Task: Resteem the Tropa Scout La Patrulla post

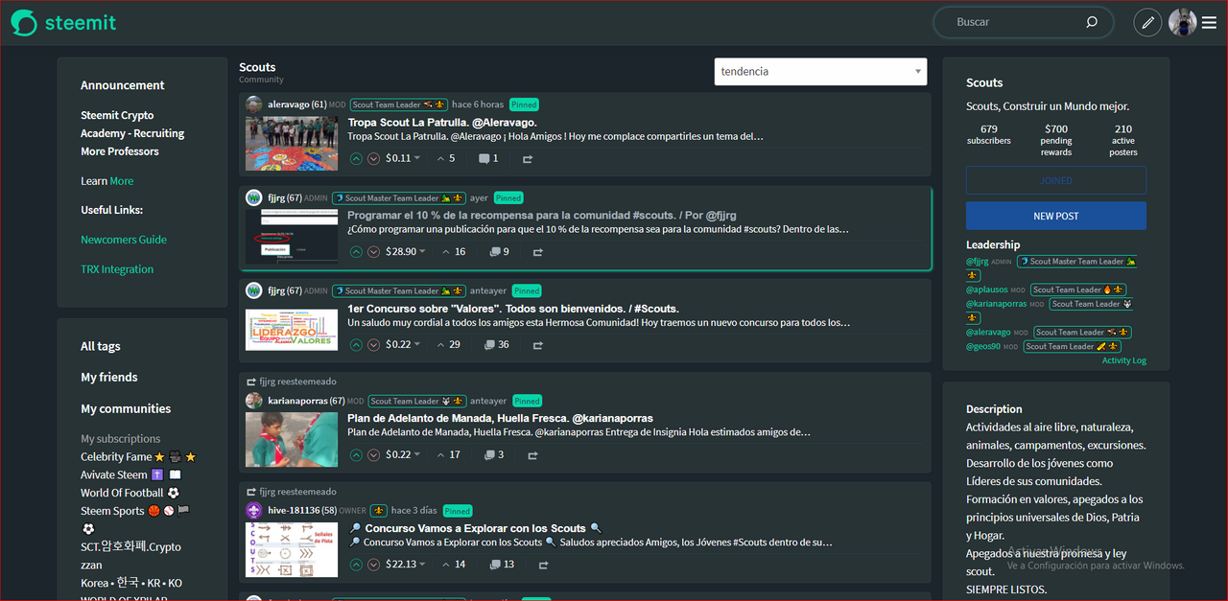Action: tap(528, 158)
